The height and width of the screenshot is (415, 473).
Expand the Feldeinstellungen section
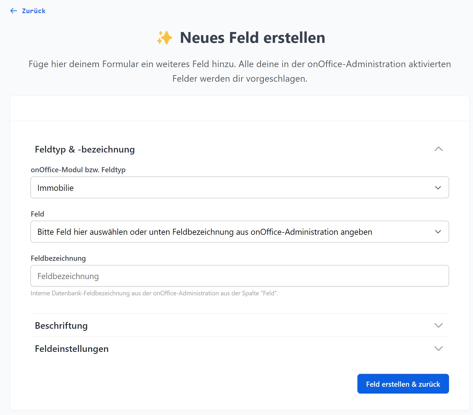pos(72,349)
